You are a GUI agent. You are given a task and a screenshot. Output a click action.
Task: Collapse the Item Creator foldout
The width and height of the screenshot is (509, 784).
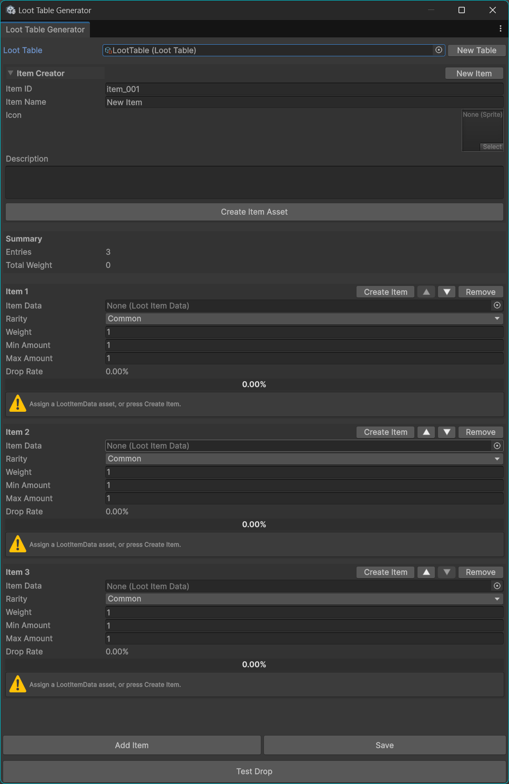(11, 73)
